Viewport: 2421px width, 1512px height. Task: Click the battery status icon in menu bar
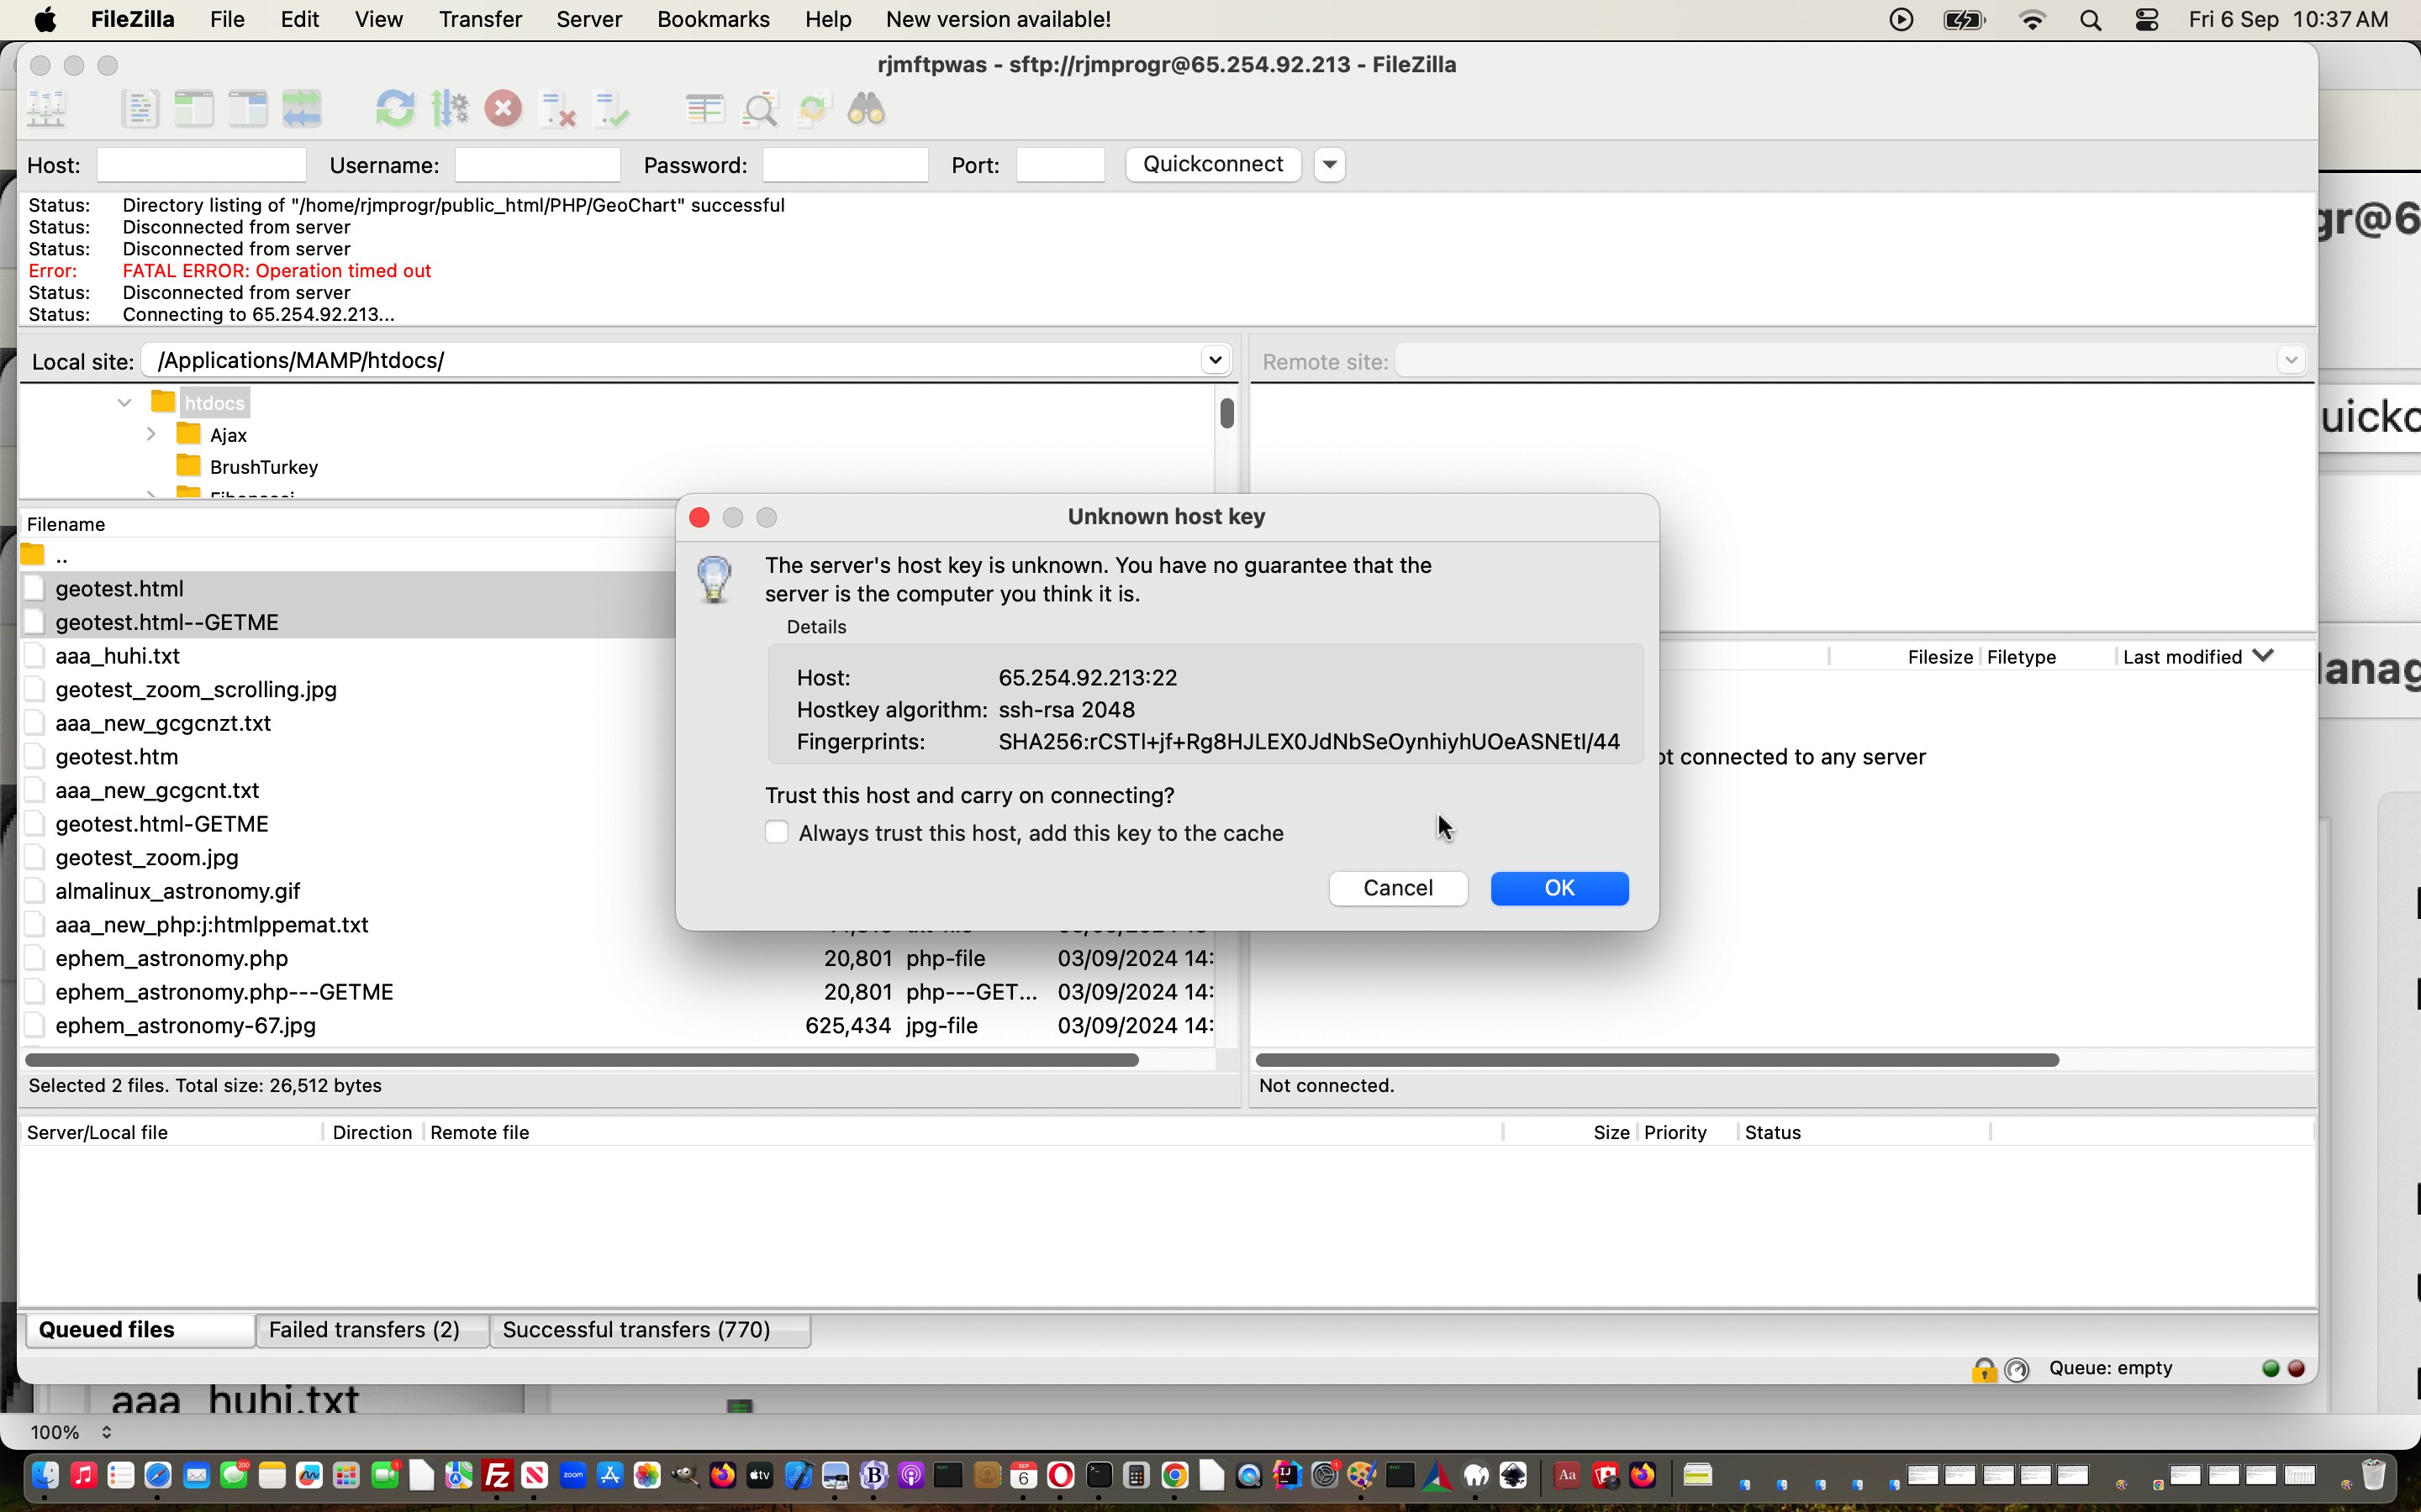pos(1964,20)
